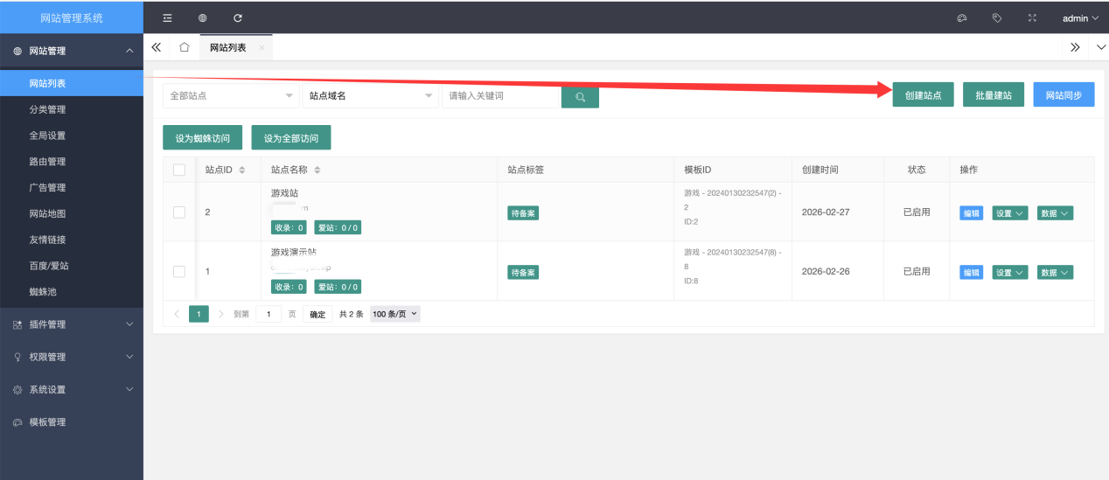This screenshot has height=480, width=1109.
Task: Open the 全部站点 filter dropdown
Action: 231,95
